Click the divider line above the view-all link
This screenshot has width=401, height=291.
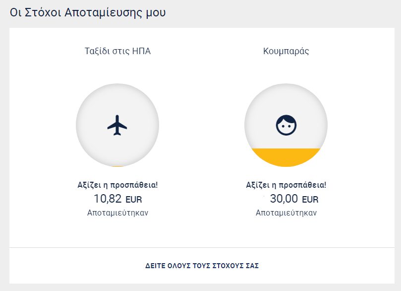click(x=202, y=247)
